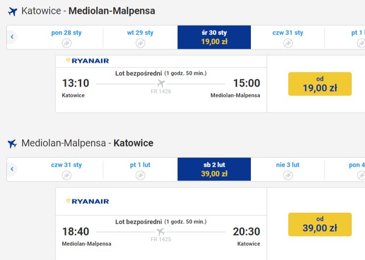This screenshot has height=260, width=365.
Task: Switch to nie 3 lut date tab
Action: click(x=288, y=169)
